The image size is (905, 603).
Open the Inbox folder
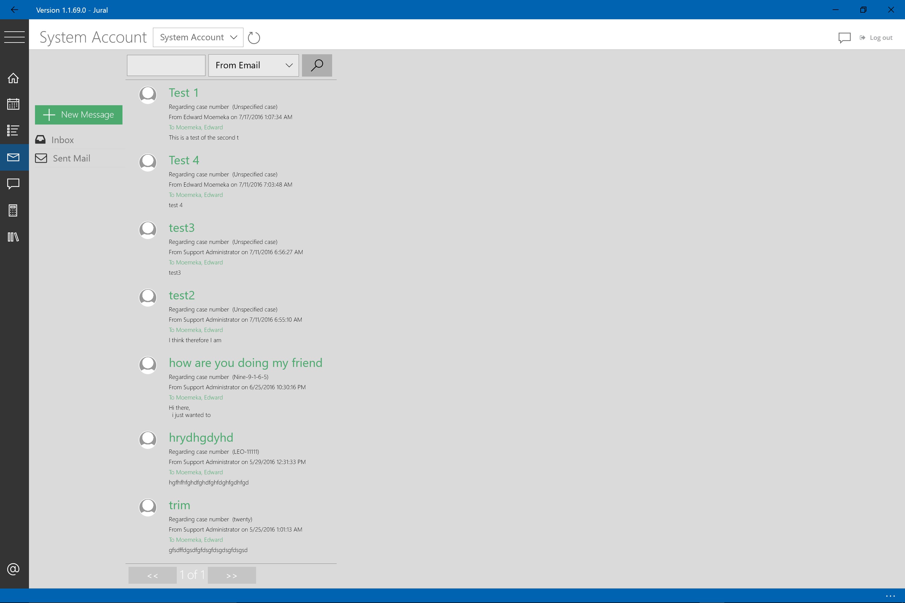click(x=62, y=140)
